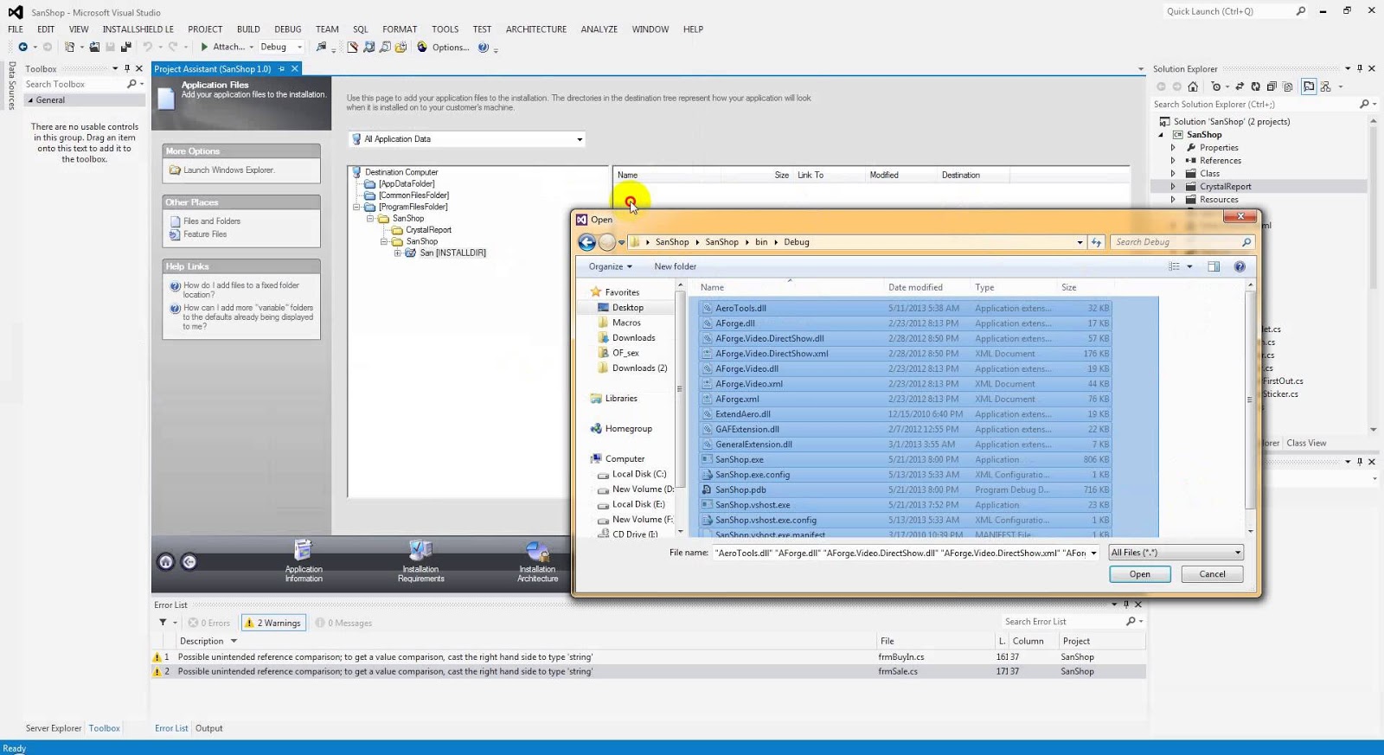The height and width of the screenshot is (755, 1384).
Task: Toggle the 0 Messages filter in Error List
Action: click(x=344, y=623)
